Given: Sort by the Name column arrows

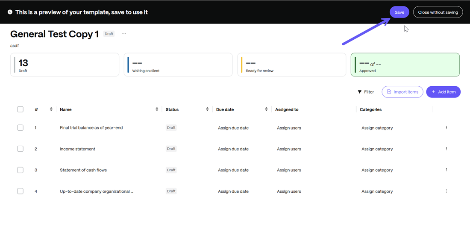Looking at the screenshot, I should pos(157,109).
